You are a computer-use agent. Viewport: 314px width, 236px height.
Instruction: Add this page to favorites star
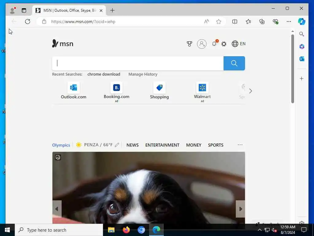(219, 22)
